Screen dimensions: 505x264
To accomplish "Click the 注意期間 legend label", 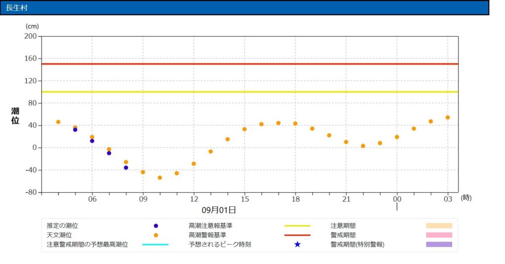I will (x=343, y=226).
